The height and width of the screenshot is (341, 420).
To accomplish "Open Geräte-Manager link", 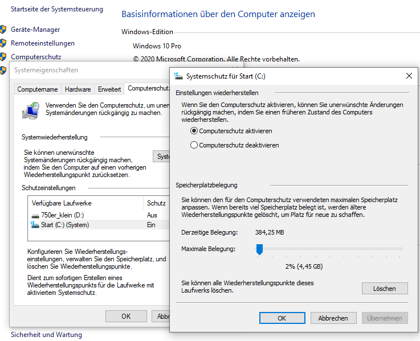I will (x=35, y=30).
